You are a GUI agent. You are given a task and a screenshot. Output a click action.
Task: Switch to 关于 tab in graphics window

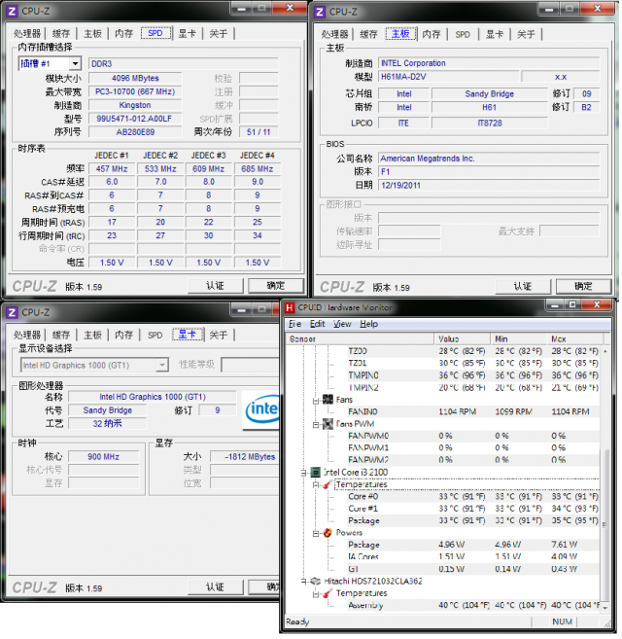(219, 335)
